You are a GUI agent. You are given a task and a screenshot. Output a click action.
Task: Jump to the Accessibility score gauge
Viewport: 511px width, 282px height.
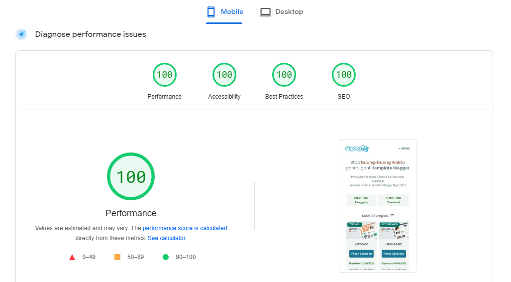tap(224, 75)
